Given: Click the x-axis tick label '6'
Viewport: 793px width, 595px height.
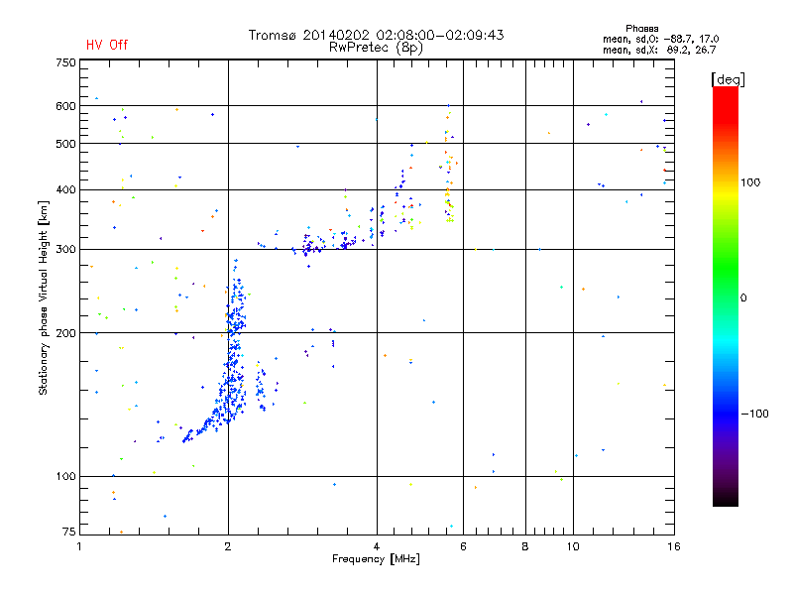Looking at the screenshot, I should coord(463,546).
